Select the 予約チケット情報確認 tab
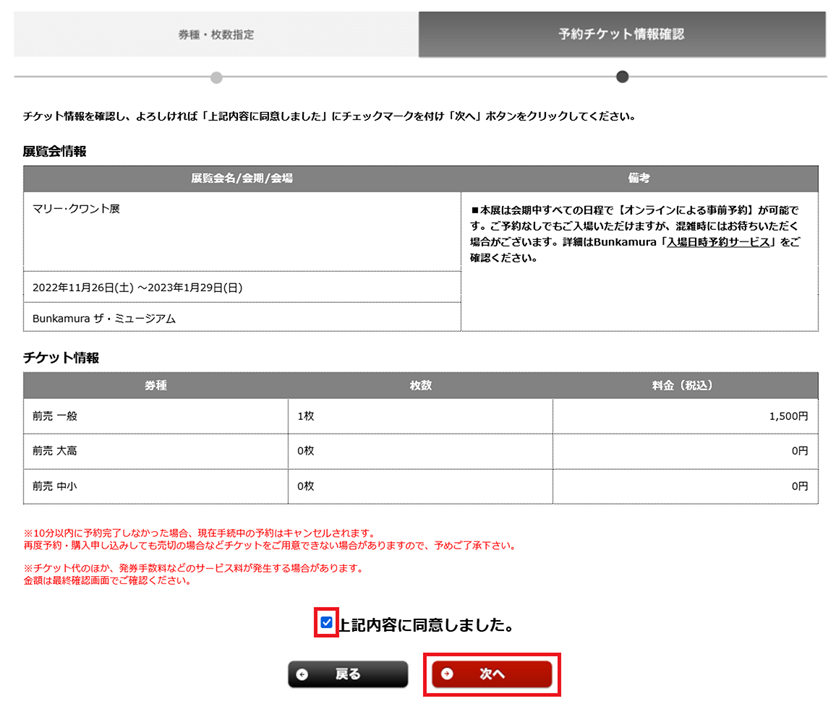Viewport: 836px width, 722px height. 621,34
